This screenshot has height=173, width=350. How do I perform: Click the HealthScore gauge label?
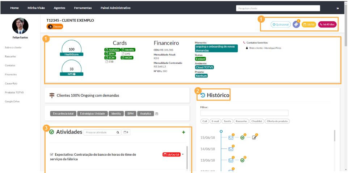point(71,54)
